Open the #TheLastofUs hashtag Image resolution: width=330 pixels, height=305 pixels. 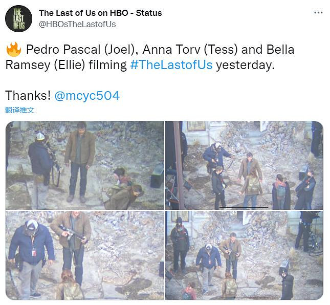(x=171, y=64)
